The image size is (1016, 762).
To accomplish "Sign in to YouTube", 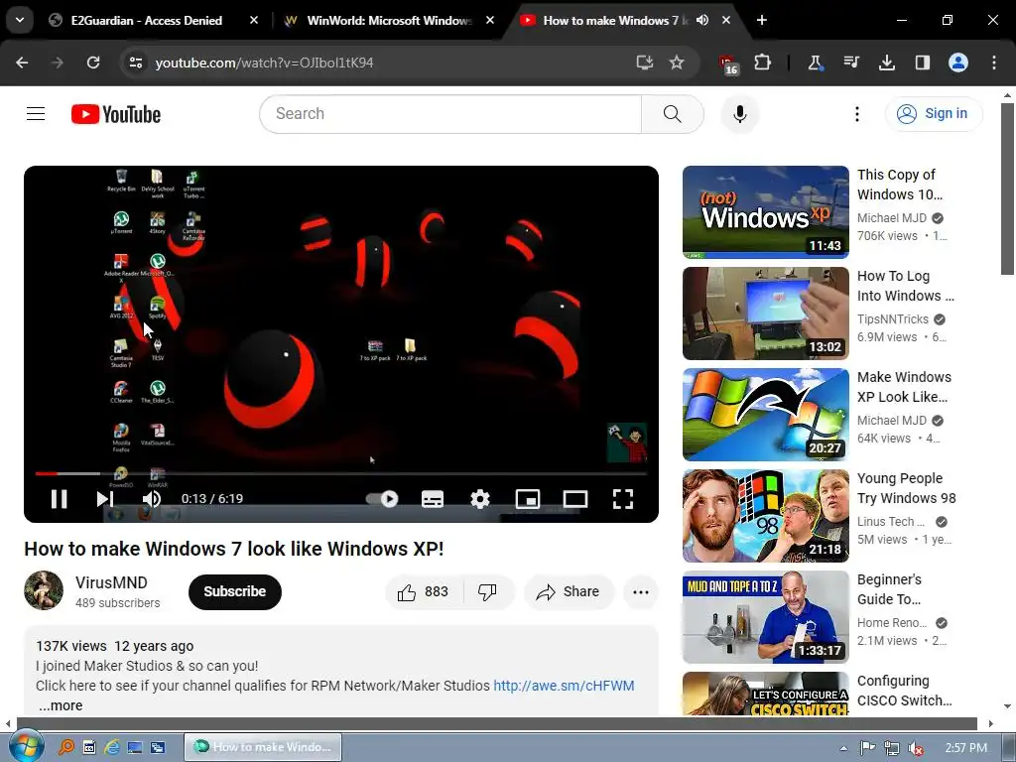I will 933,114.
